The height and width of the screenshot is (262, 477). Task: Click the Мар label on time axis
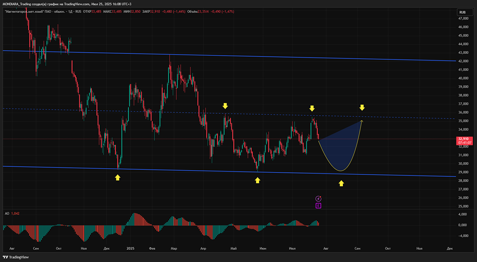[x=174, y=248]
